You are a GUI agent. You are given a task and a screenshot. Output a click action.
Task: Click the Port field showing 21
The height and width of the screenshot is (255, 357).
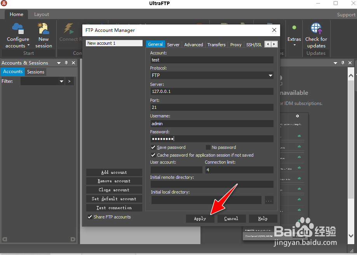point(212,107)
